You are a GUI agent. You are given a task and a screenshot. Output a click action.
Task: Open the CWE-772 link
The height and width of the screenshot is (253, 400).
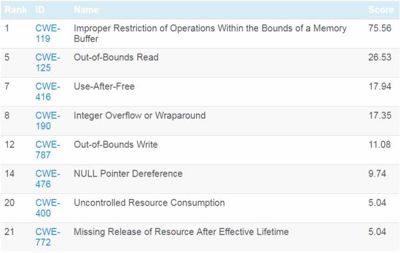tap(48, 237)
